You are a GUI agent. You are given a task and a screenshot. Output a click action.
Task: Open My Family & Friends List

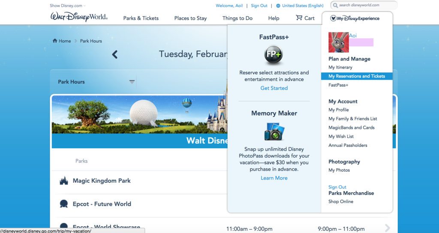pos(353,119)
